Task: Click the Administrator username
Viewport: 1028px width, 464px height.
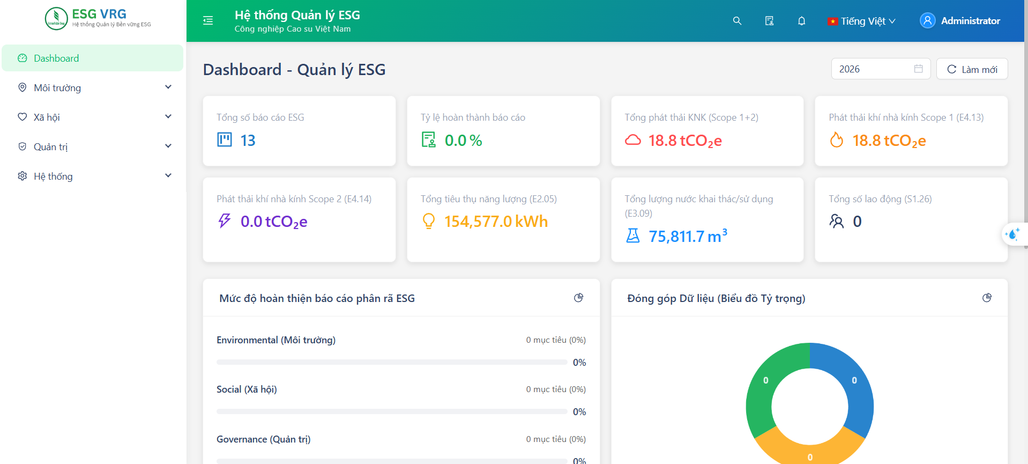Action: tap(970, 21)
